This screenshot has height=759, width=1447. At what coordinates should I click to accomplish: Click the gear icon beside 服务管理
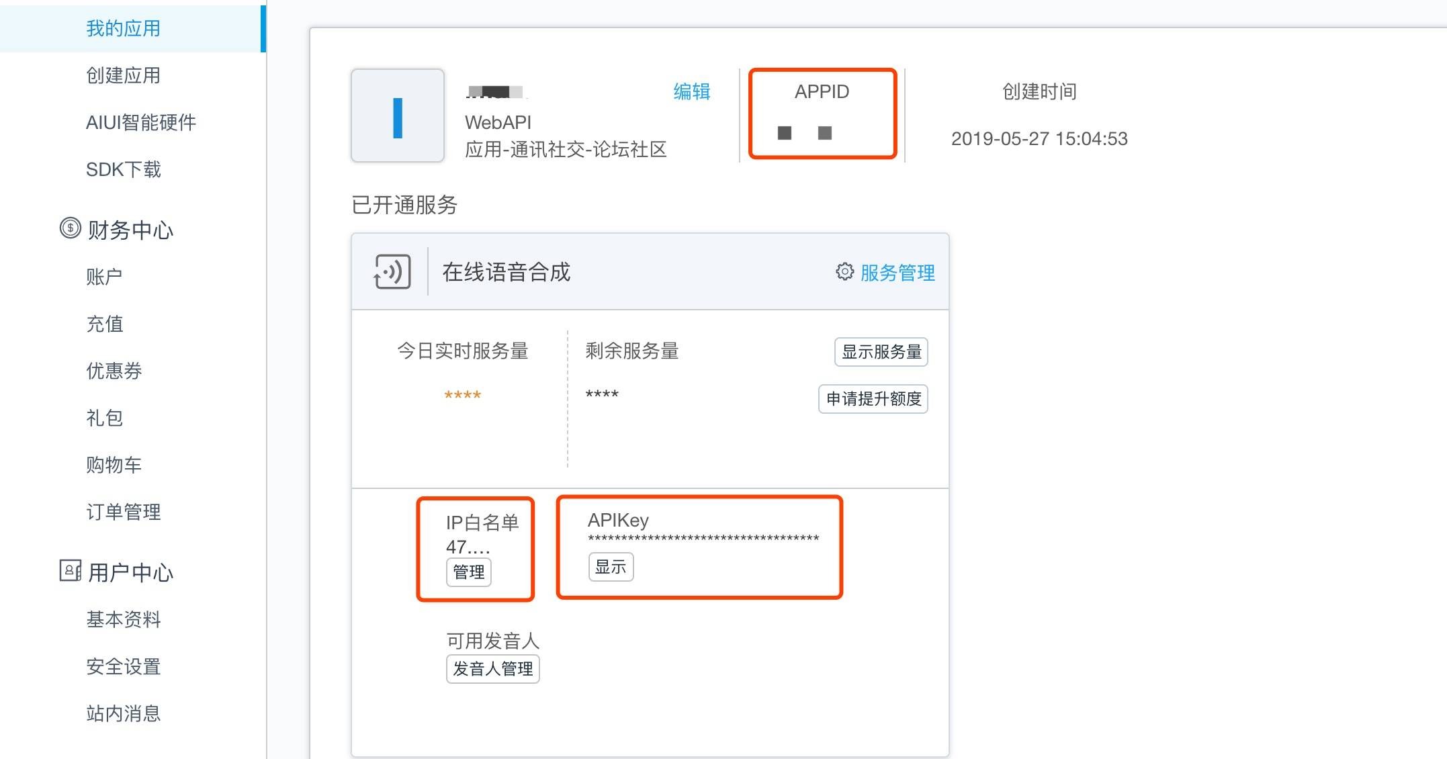844,271
